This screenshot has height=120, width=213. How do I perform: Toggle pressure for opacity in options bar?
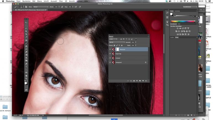click(62, 7)
